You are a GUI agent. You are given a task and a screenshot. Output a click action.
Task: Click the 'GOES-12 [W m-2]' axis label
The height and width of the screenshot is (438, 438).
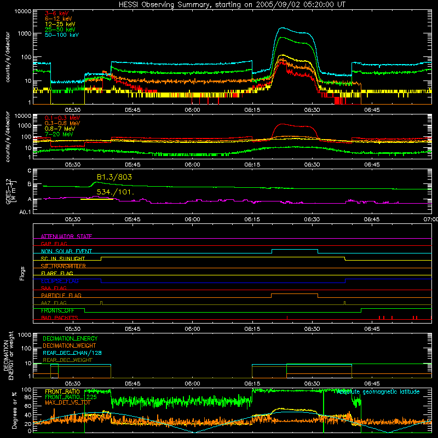coord(11,192)
